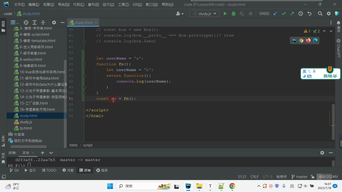Open terminal shell options dropdown arrow
The height and width of the screenshot is (192, 342).
click(x=51, y=153)
